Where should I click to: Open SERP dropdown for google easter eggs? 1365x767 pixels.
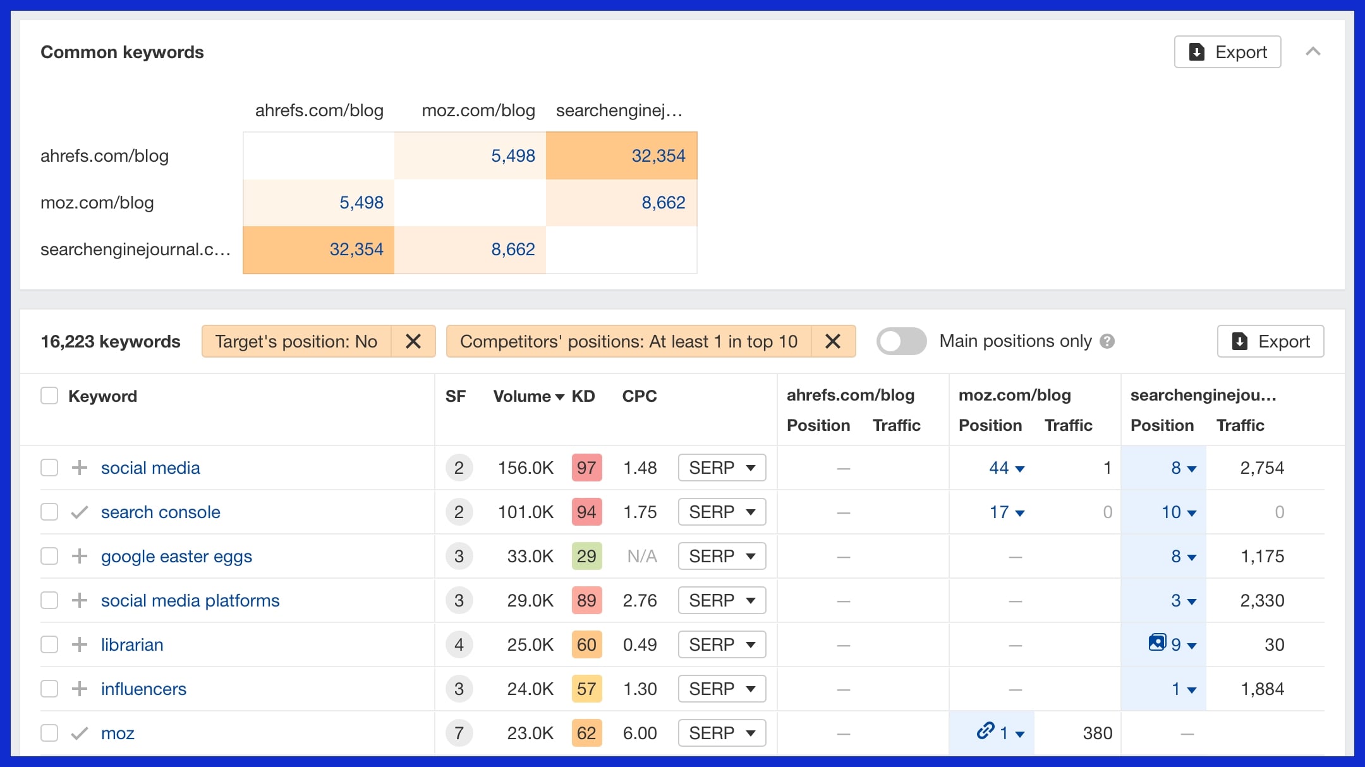click(x=722, y=556)
